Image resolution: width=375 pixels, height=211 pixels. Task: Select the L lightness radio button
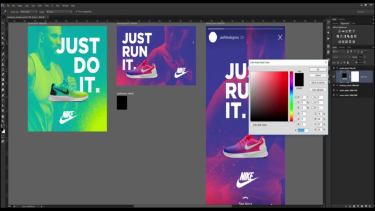tap(312, 97)
